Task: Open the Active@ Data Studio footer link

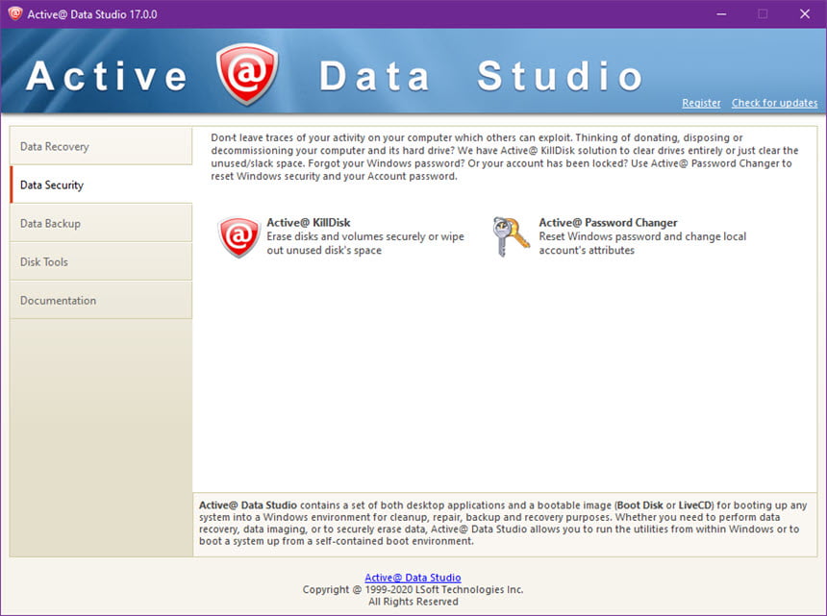Action: (413, 578)
